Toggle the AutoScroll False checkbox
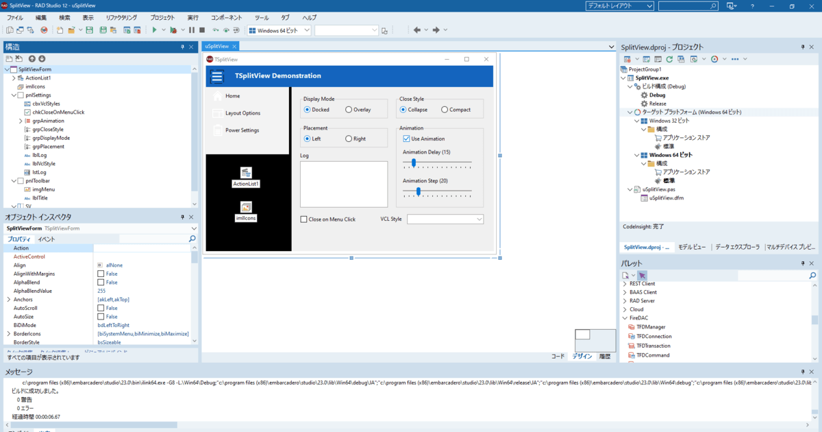This screenshot has height=432, width=822. tap(101, 308)
